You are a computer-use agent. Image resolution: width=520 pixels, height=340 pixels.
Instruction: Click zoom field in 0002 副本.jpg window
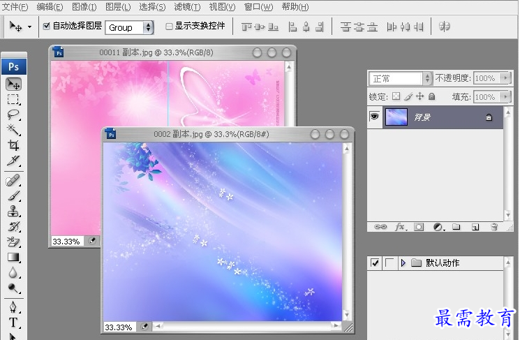click(119, 327)
